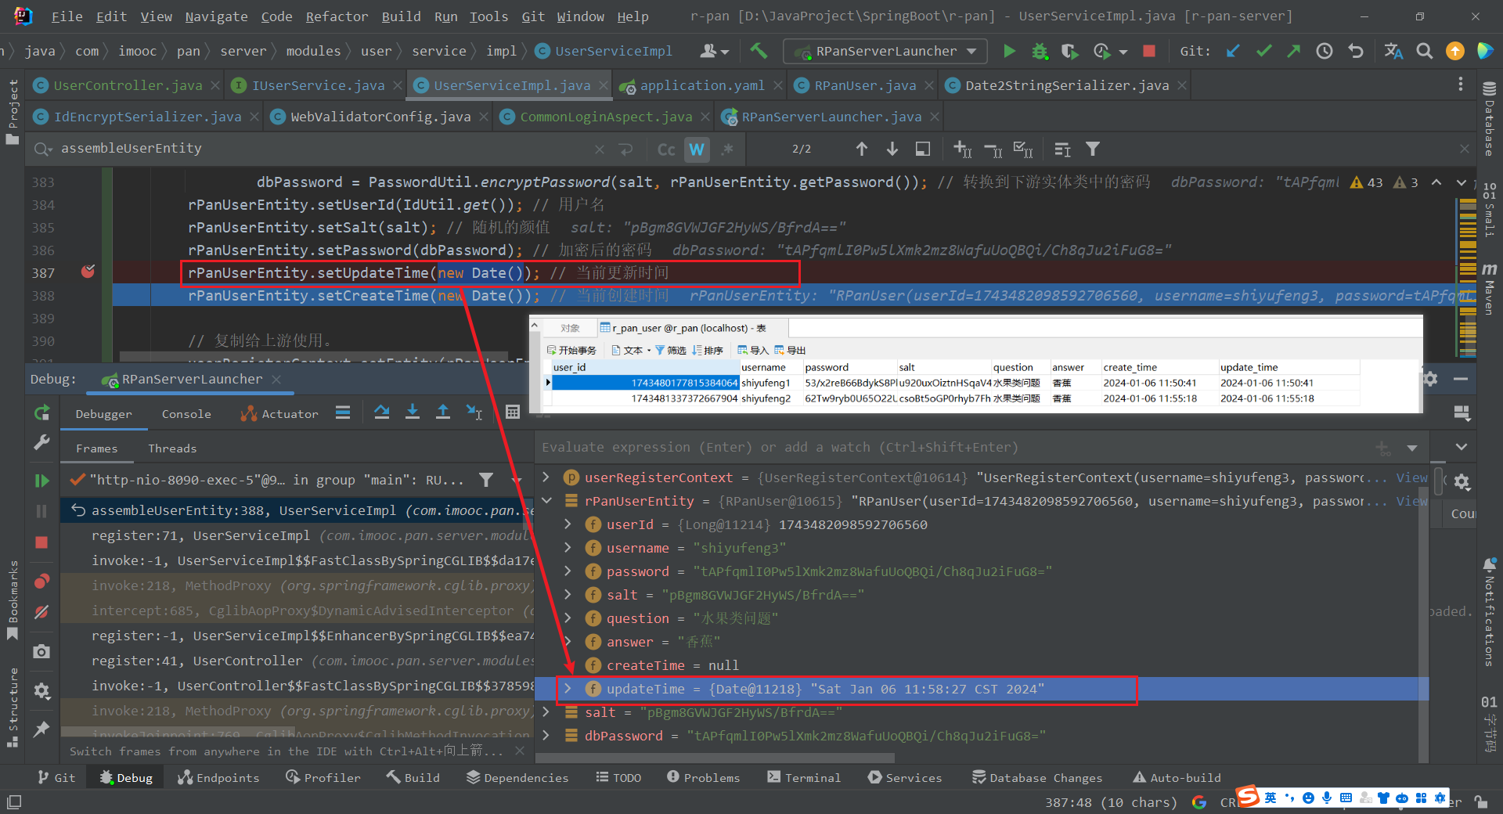The width and height of the screenshot is (1503, 814).
Task: Click the Rerun RPanServerLauncher icon
Action: [x=42, y=412]
